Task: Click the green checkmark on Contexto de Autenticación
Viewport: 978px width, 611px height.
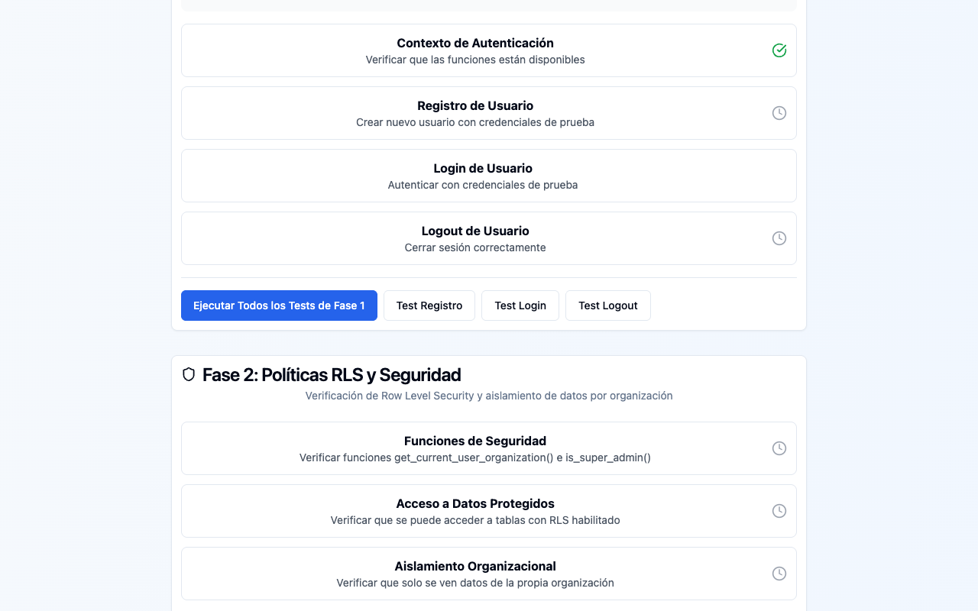Action: coord(779,50)
